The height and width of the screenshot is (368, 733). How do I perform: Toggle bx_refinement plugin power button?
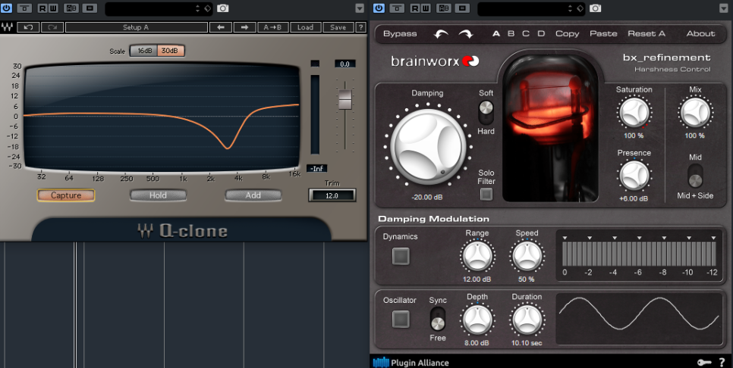379,8
